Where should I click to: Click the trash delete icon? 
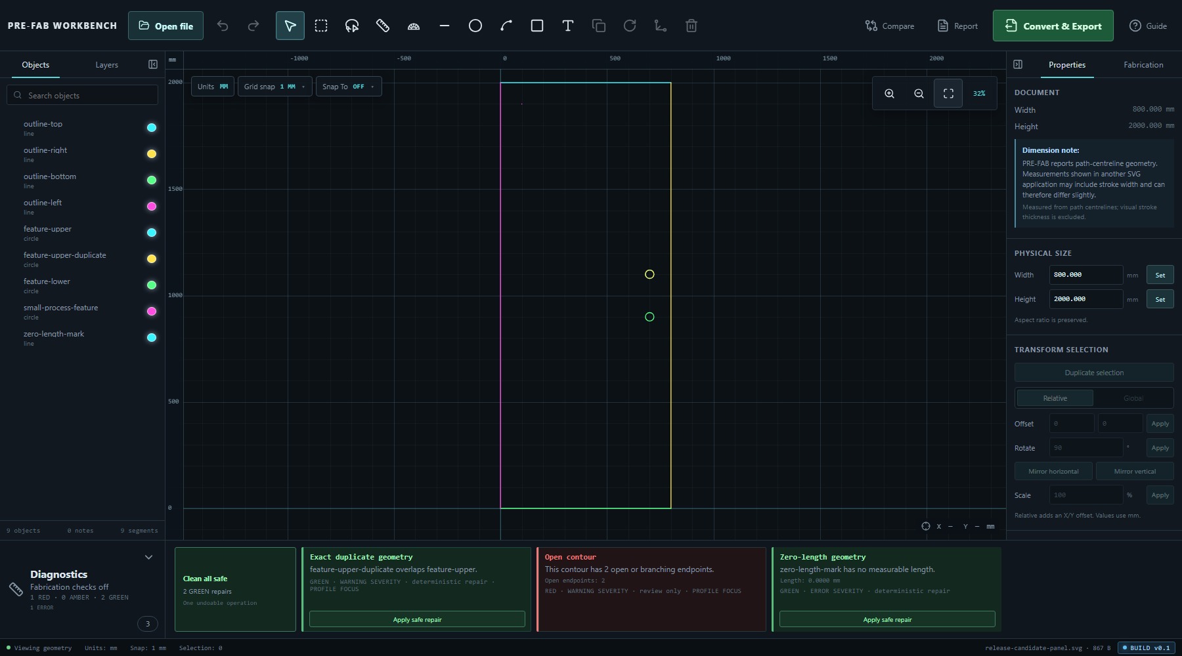tap(691, 26)
